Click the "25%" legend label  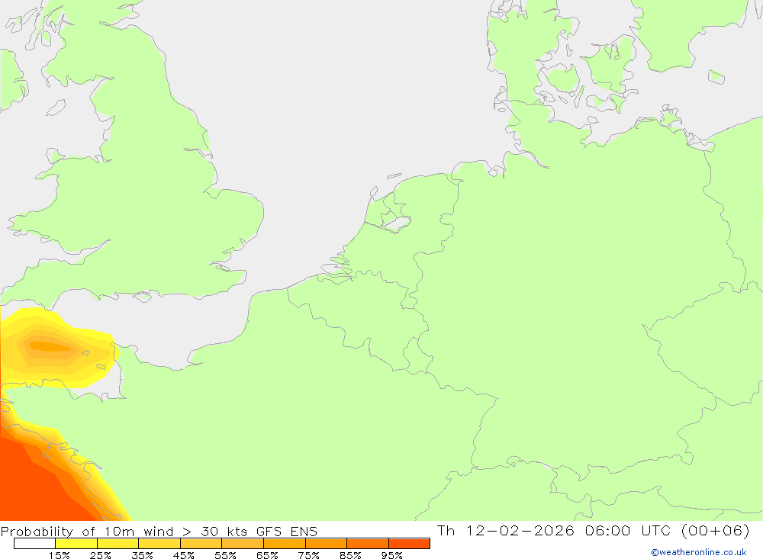point(100,555)
